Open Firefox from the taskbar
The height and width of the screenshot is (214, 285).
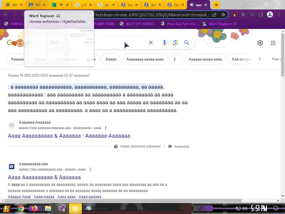click(x=34, y=208)
